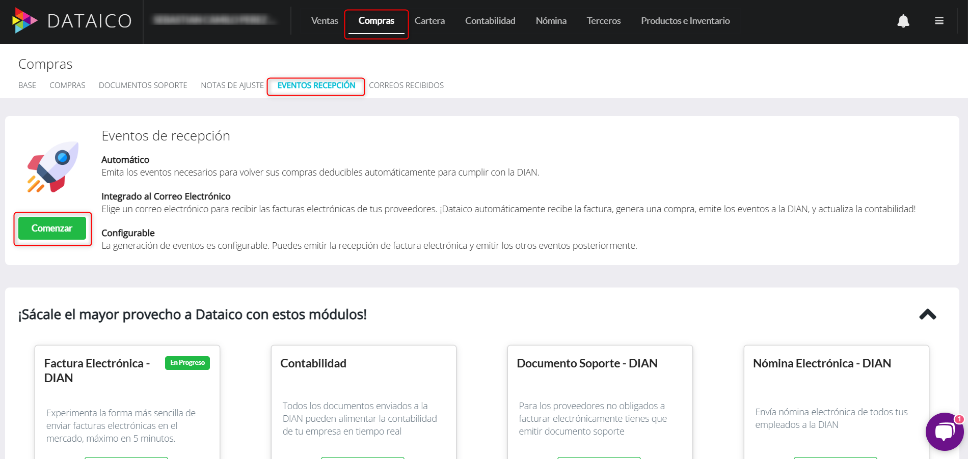Open the DOCUMENTOS SOPORTE tab

coord(143,85)
